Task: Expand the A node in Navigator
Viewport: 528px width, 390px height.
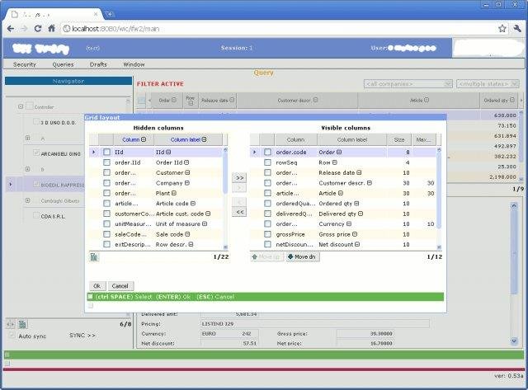Action: pyautogui.click(x=27, y=138)
